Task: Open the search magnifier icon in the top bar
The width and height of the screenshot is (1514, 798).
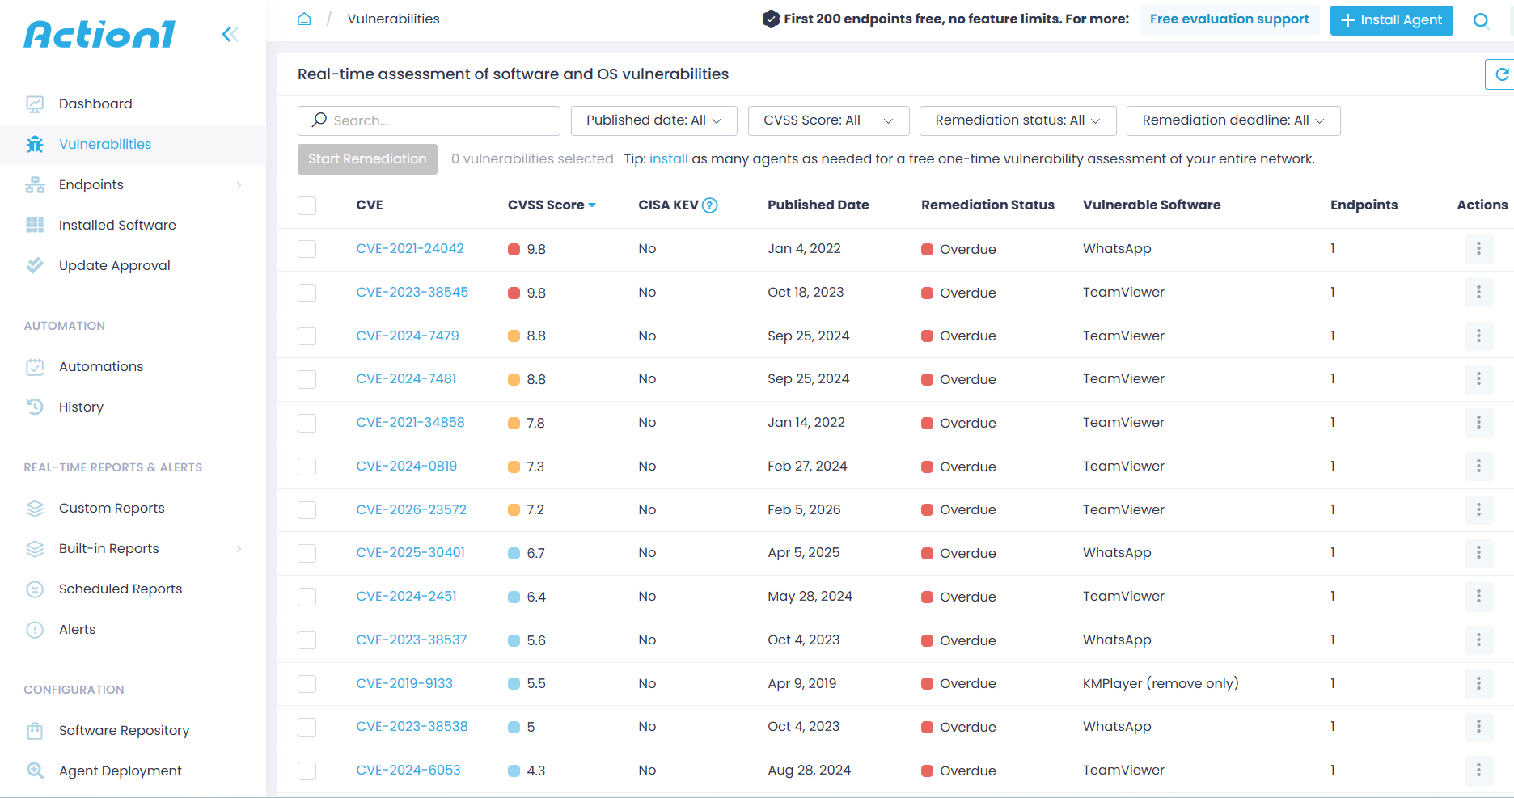Action: coord(1481,20)
